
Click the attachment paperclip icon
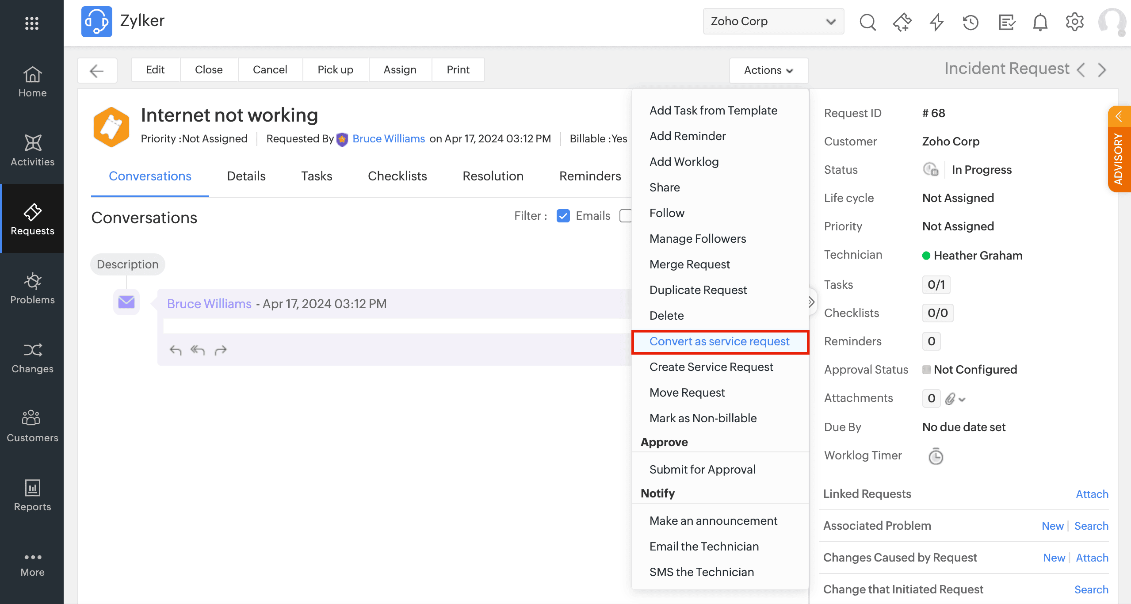pos(950,399)
